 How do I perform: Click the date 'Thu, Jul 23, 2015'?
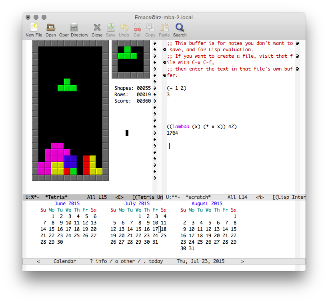pyautogui.click(x=201, y=261)
